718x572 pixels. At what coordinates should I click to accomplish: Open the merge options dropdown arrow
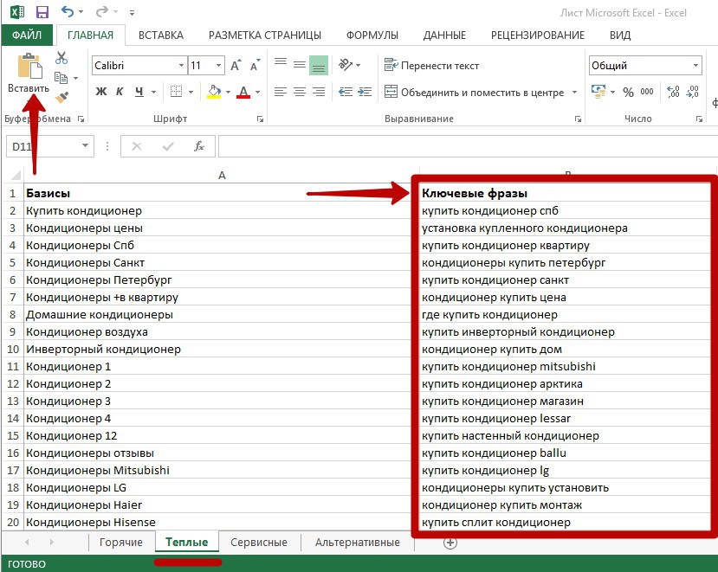coord(574,92)
